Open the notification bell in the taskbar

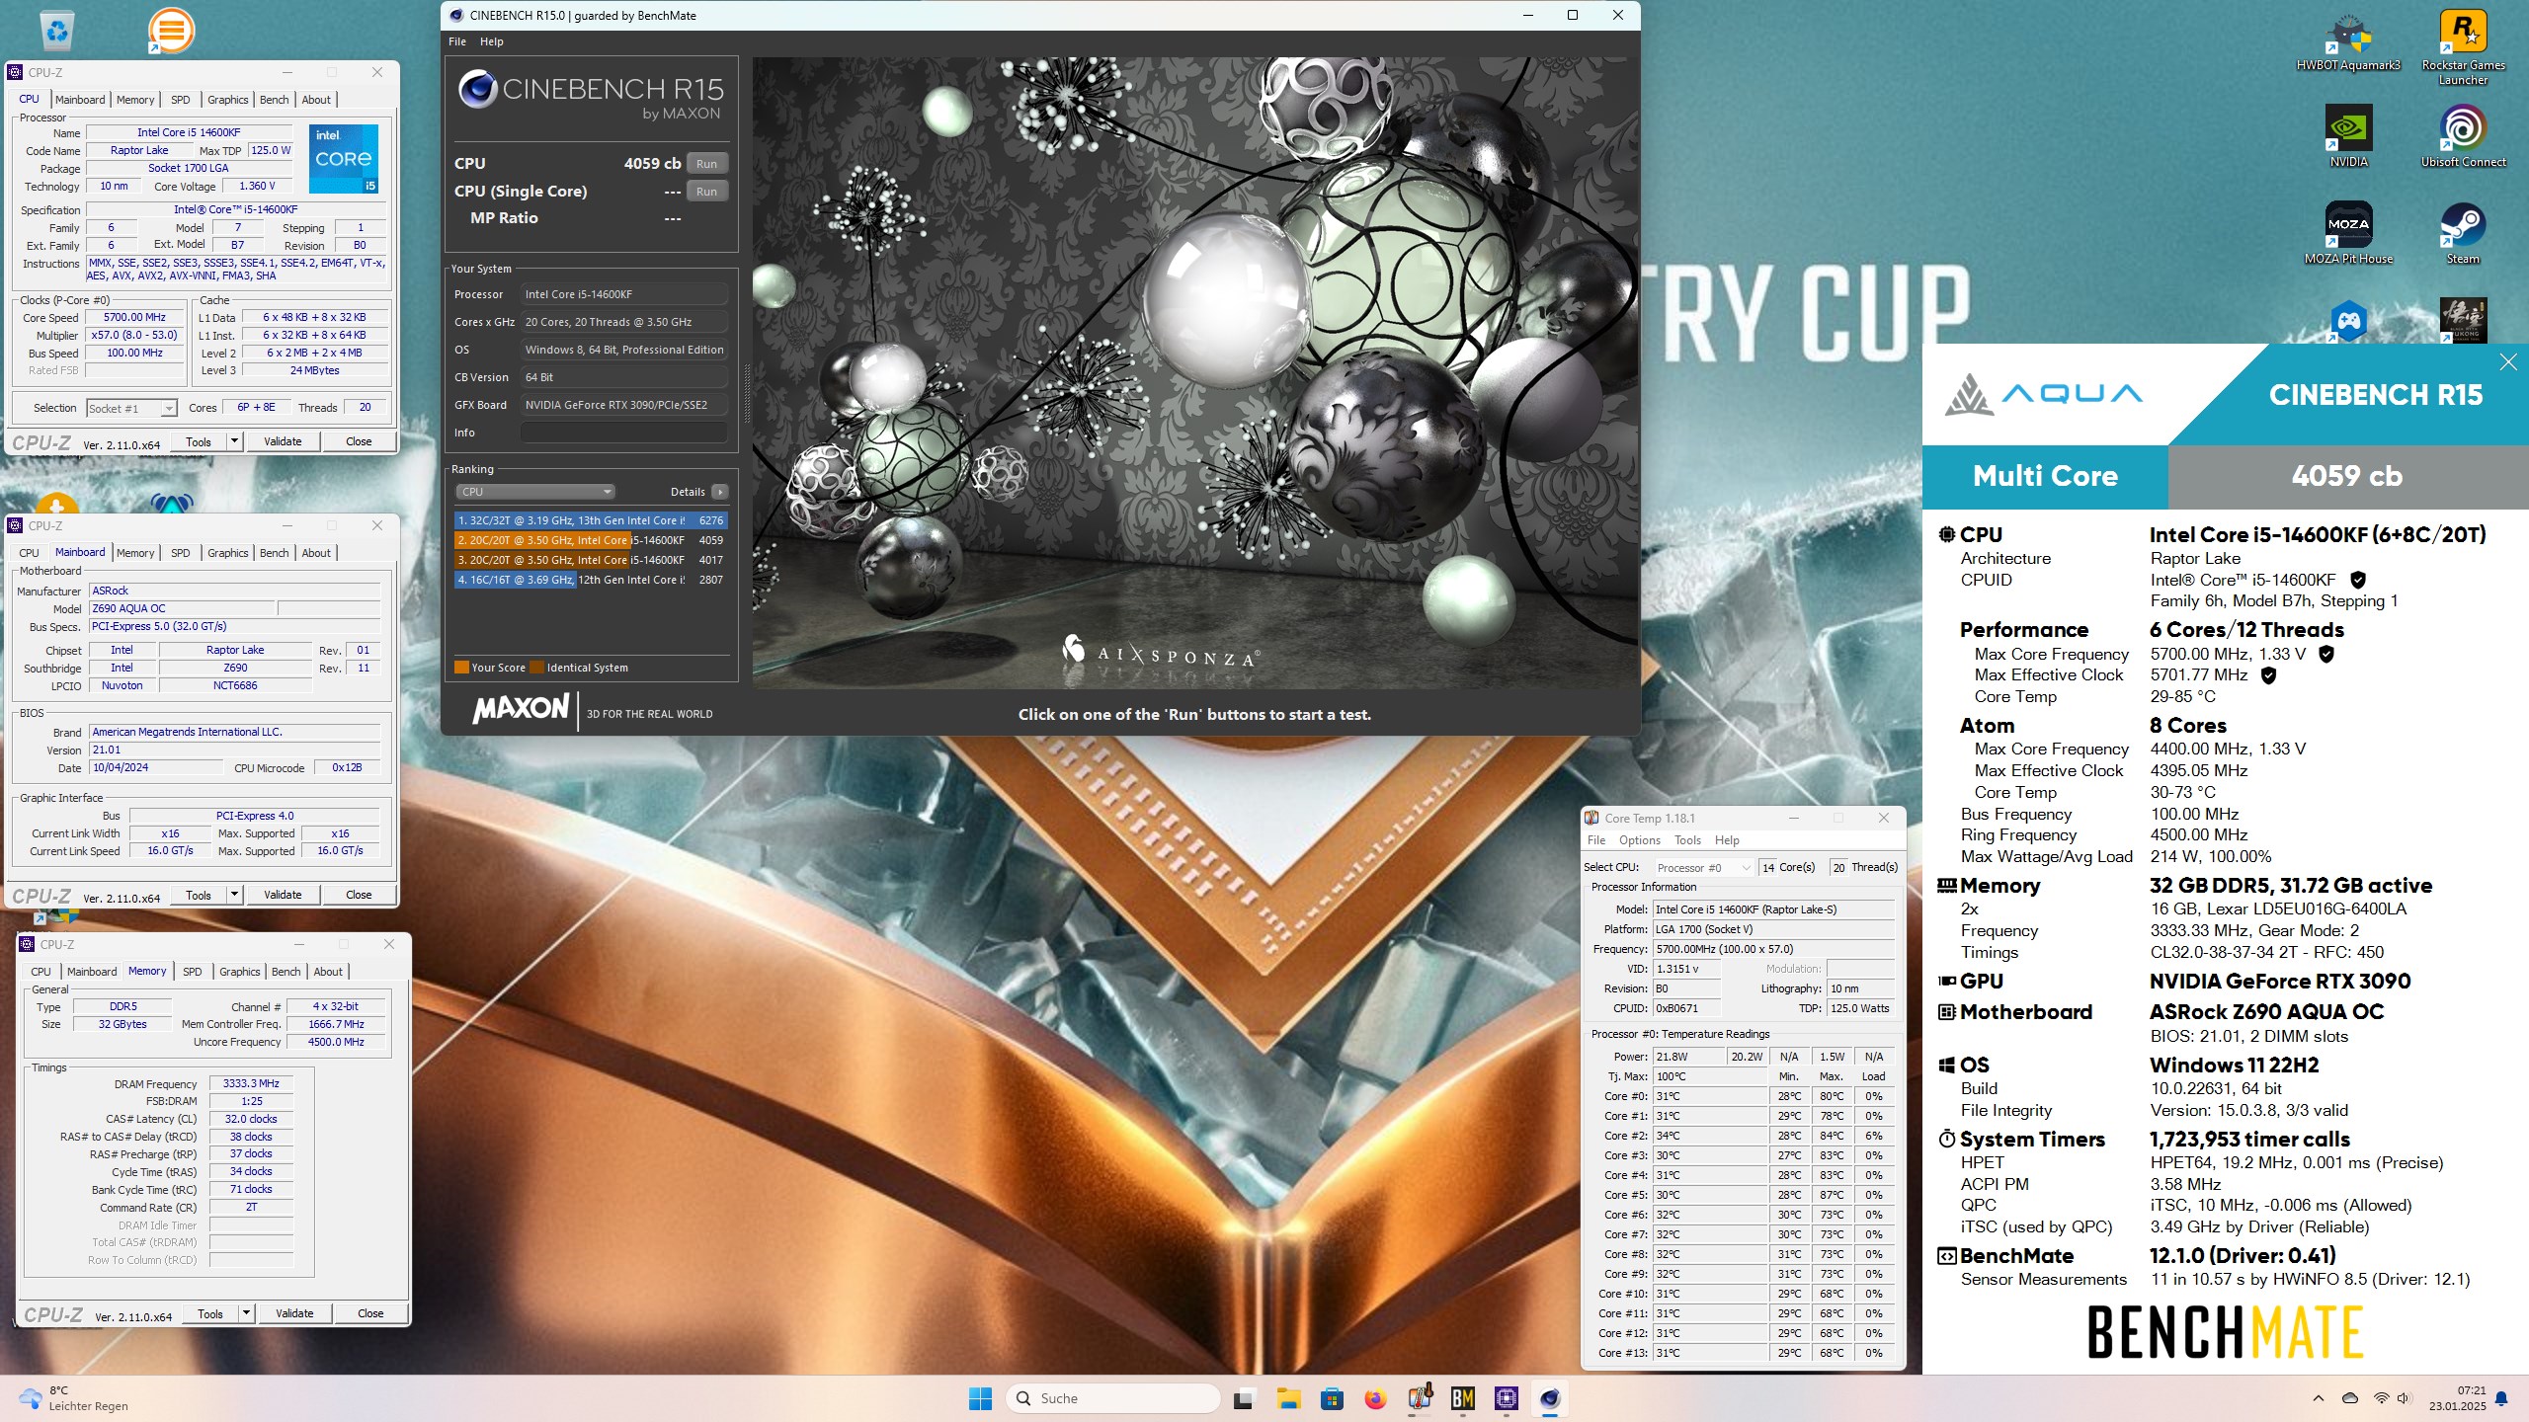click(2501, 1398)
